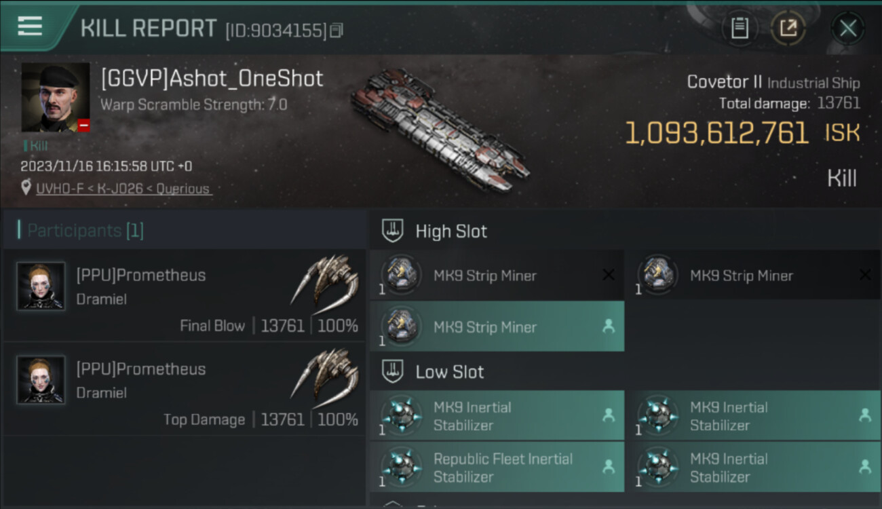Click the [GGVP]Ashot_OneShot pilot name

point(212,79)
